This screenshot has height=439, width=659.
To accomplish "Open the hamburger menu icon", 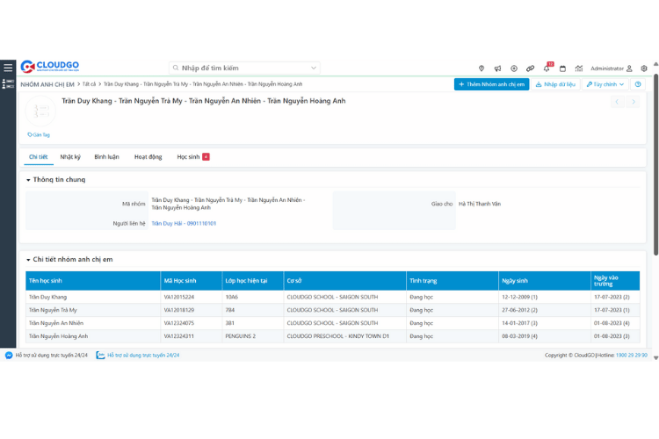I will pos(8,68).
